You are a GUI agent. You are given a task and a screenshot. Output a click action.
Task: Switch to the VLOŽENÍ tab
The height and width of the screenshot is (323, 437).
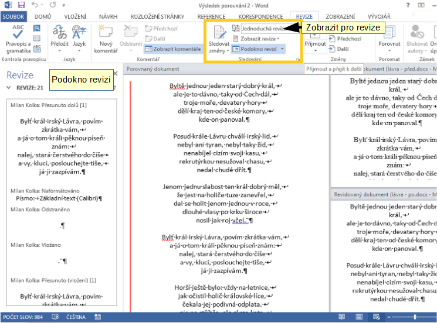(x=75, y=17)
